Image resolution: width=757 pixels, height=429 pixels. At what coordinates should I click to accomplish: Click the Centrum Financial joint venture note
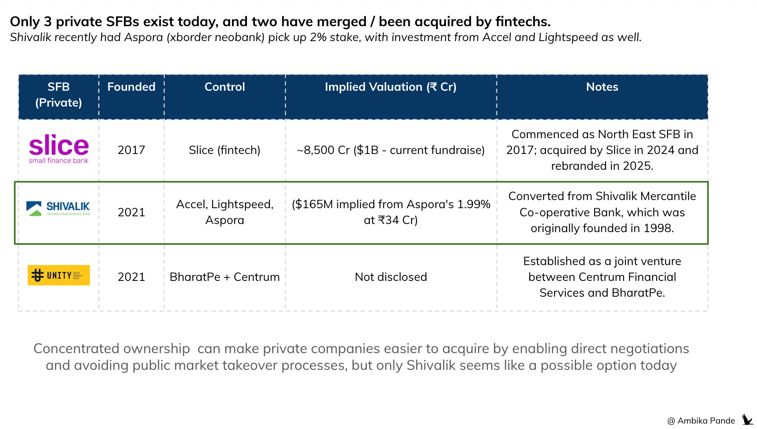pyautogui.click(x=602, y=277)
